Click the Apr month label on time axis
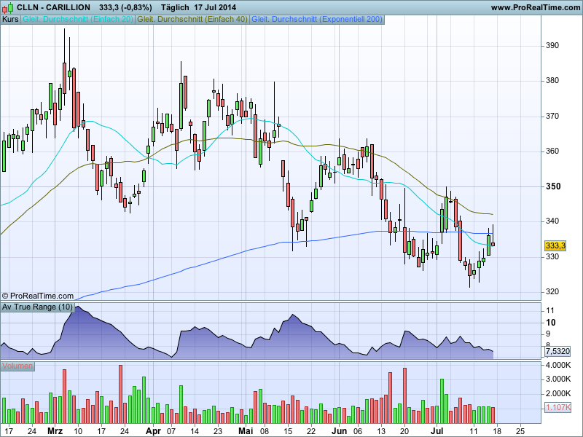 [x=153, y=431]
